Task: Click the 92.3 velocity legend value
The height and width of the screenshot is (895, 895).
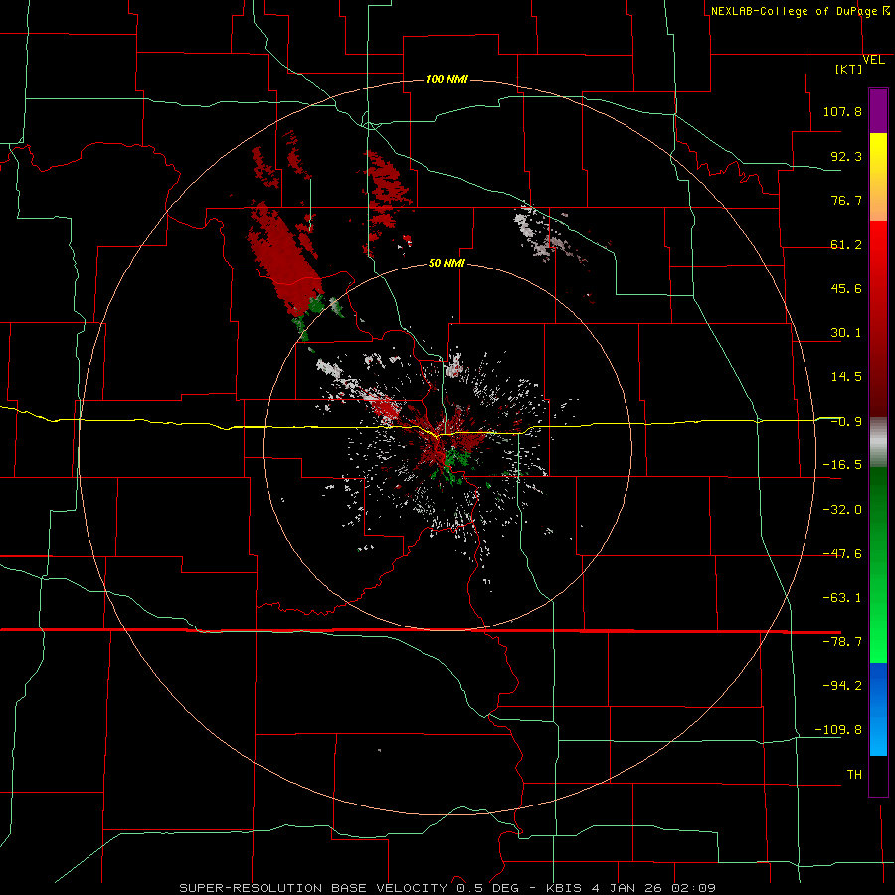Action: 846,156
